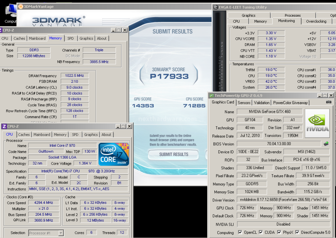
Task: Click the 3DMark Vantage title bar icon
Action: click(x=20, y=7)
